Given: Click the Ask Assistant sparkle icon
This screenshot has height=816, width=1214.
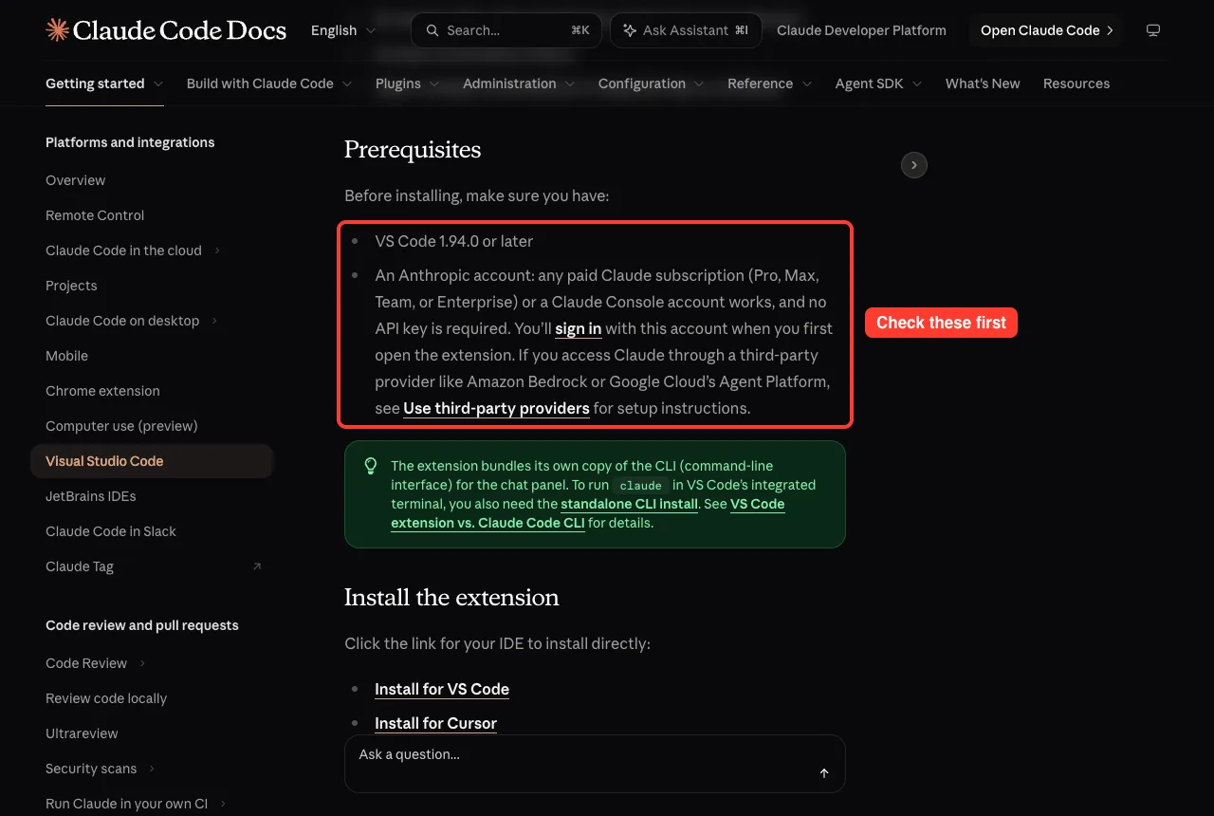Looking at the screenshot, I should coord(629,30).
